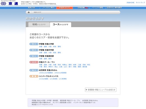Open the UC北大路校 link

point(44,79)
